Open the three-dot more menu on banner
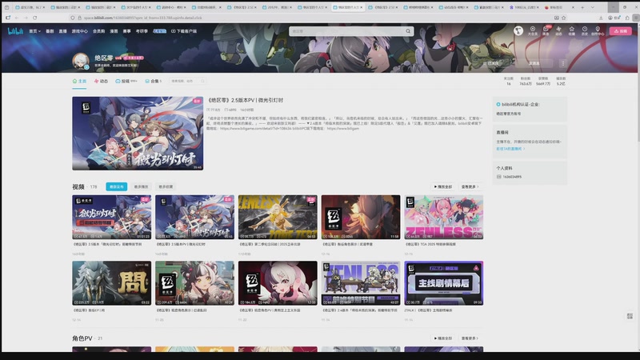 click(x=563, y=63)
